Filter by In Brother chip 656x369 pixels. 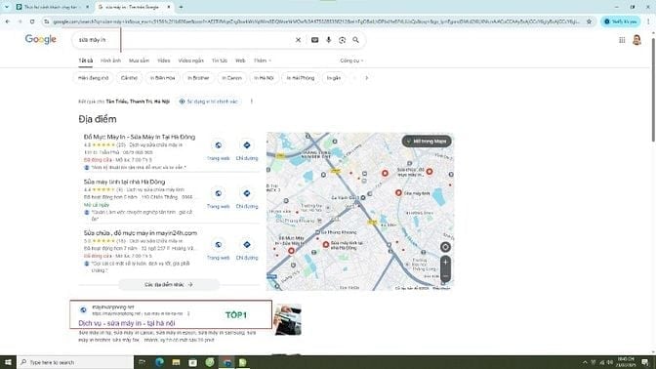pos(198,78)
